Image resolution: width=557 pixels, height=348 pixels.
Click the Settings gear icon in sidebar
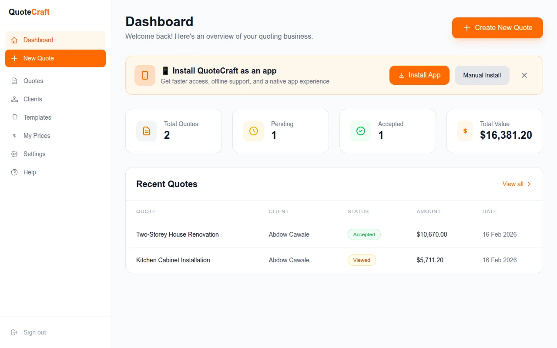tap(14, 154)
